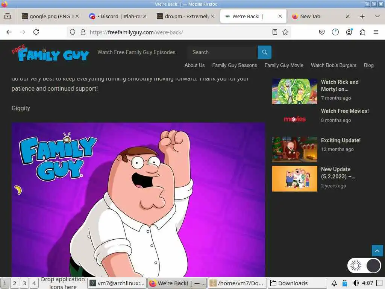Click the notification bell tray icon
The height and width of the screenshot is (289, 385).
(x=334, y=283)
